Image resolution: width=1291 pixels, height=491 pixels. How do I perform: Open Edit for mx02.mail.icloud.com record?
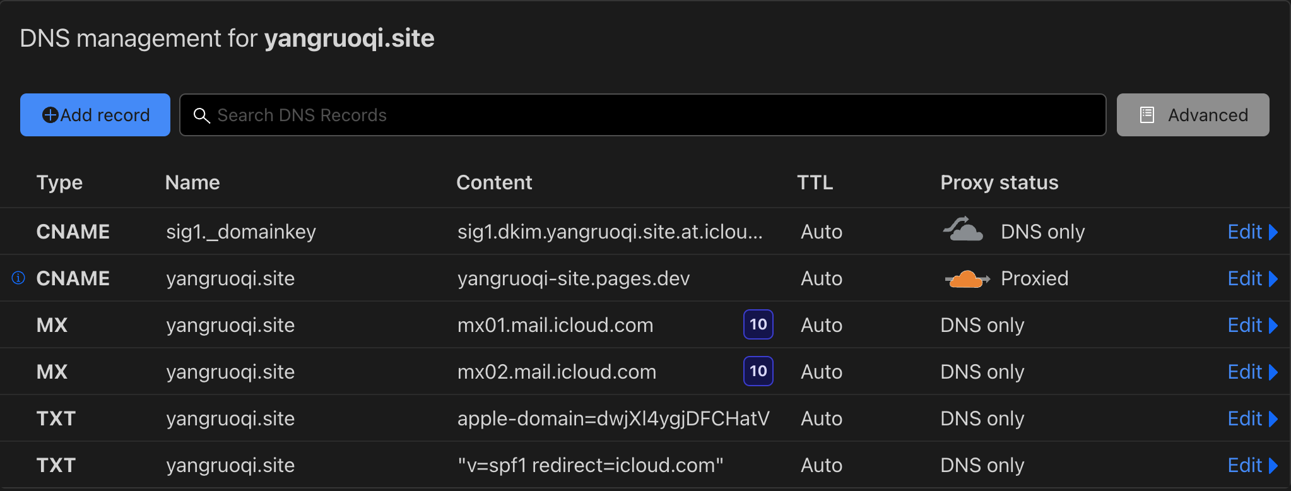[1252, 372]
